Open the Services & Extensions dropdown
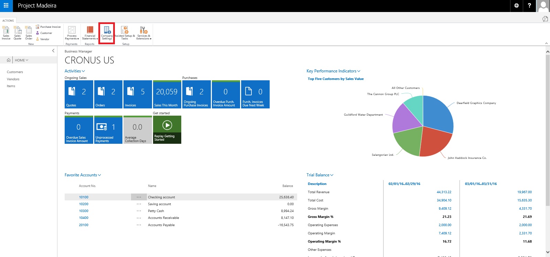The image size is (550, 257). [x=144, y=33]
